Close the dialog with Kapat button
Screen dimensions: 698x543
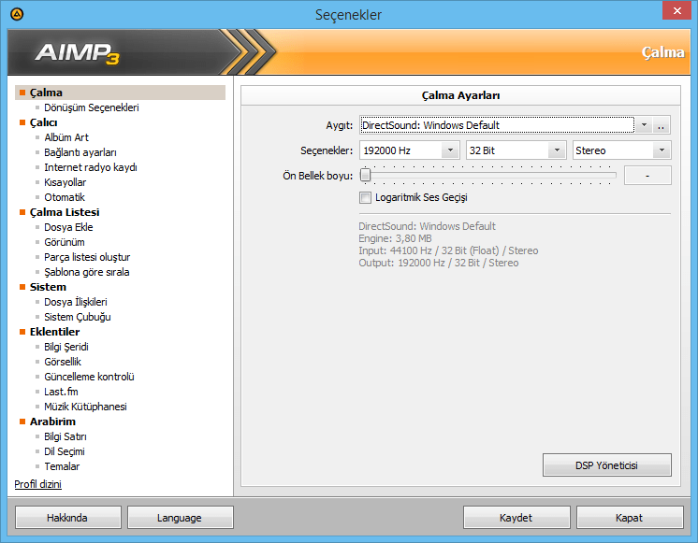pyautogui.click(x=630, y=518)
